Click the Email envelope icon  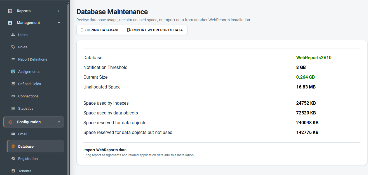click(13, 134)
